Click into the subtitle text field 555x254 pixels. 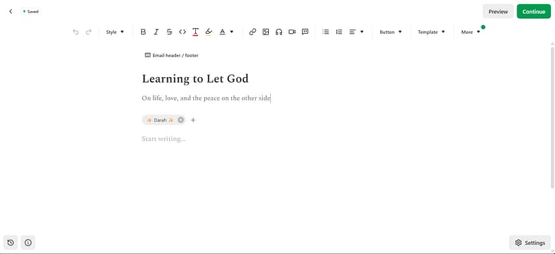(x=206, y=98)
